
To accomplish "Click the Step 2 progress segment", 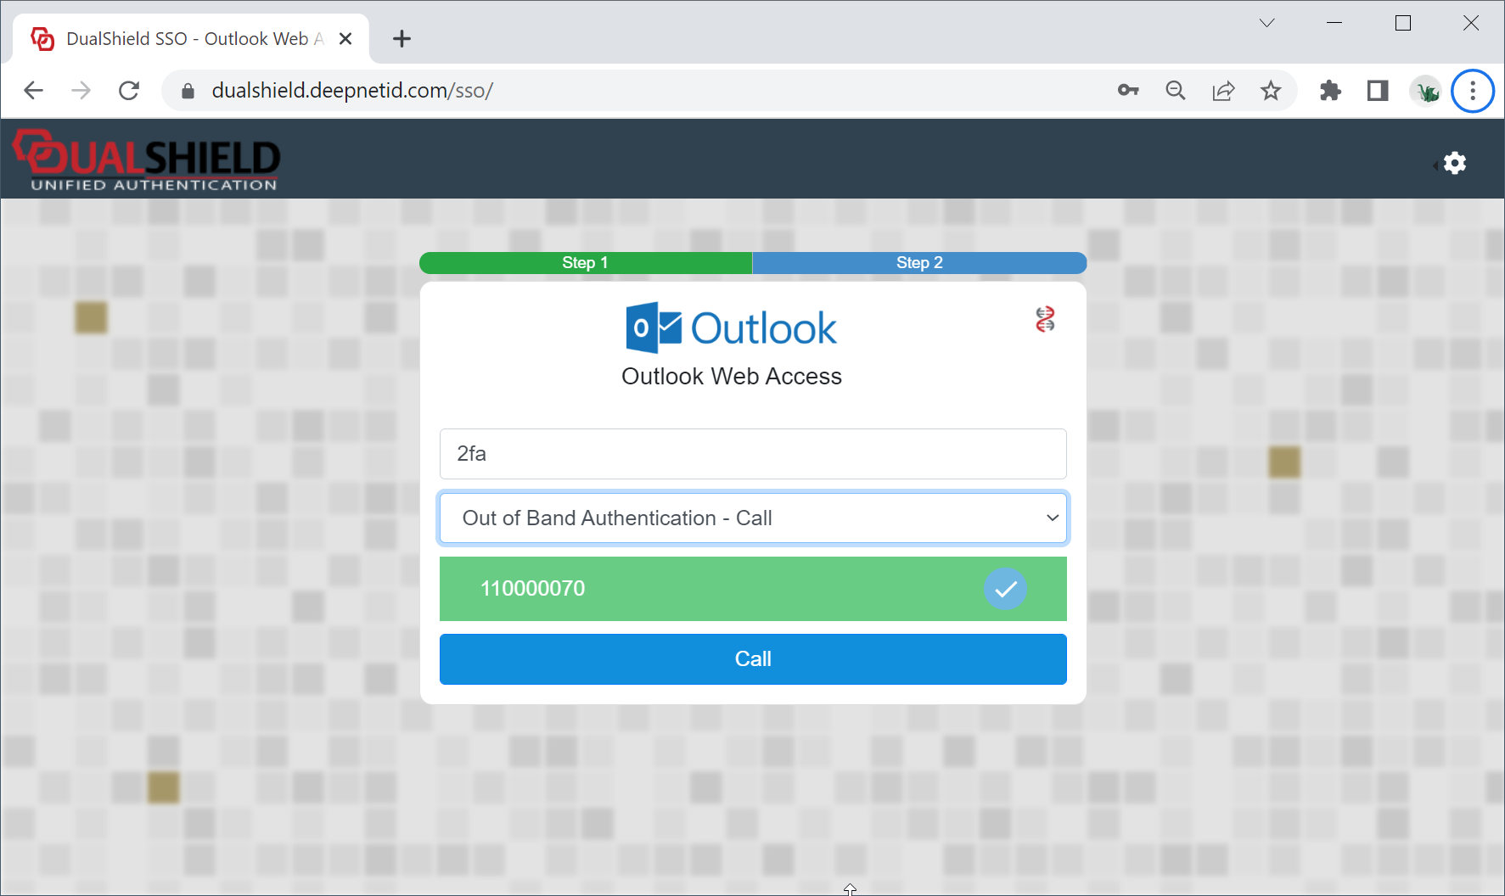I will point(919,263).
